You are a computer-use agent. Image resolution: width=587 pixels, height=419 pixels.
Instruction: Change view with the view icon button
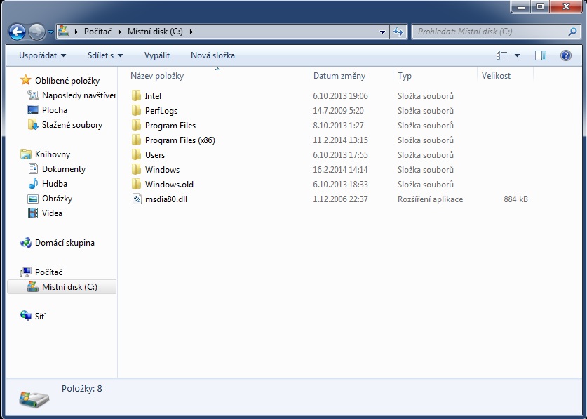[x=502, y=55]
